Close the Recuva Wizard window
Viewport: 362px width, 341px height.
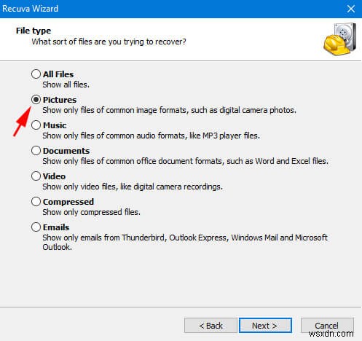click(x=351, y=9)
